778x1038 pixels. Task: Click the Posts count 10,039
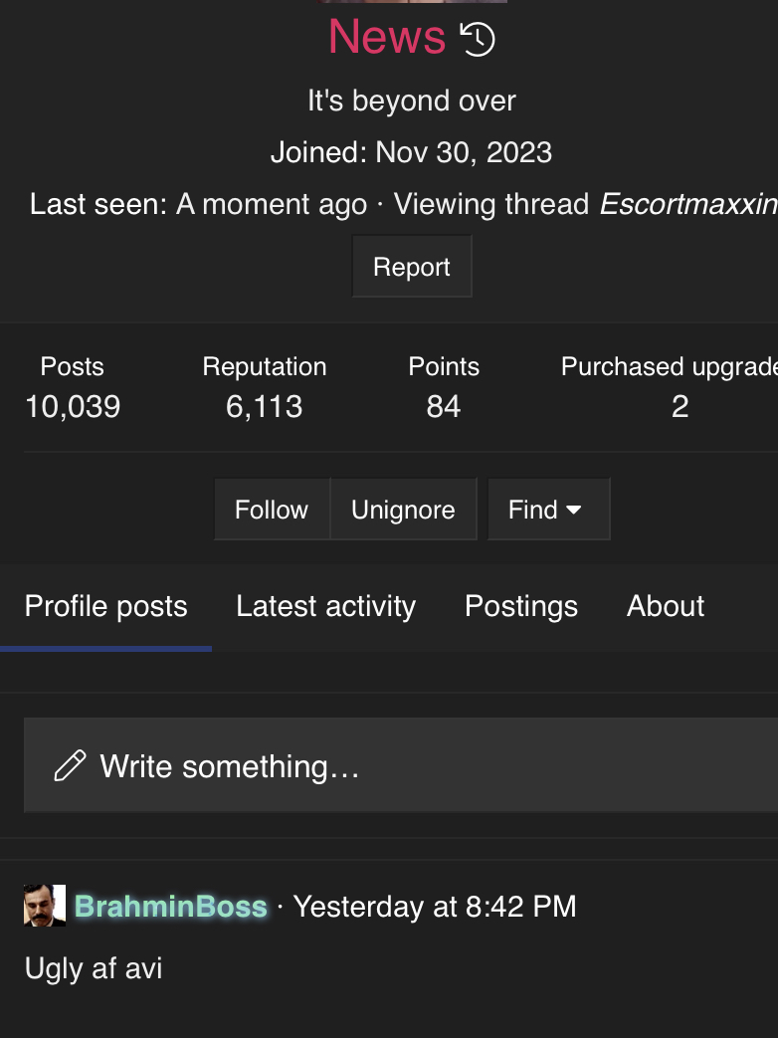pyautogui.click(x=73, y=406)
